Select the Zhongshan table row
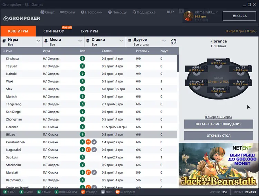The image size is (259, 196). 89,119
